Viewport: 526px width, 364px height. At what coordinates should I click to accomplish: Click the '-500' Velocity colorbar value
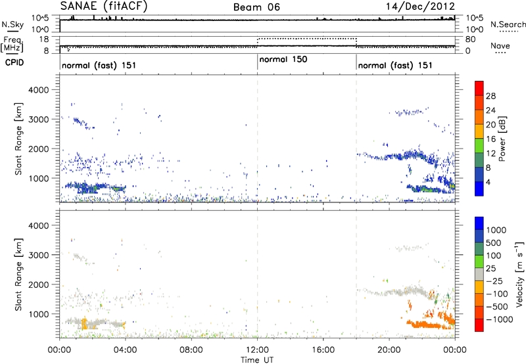(496, 306)
